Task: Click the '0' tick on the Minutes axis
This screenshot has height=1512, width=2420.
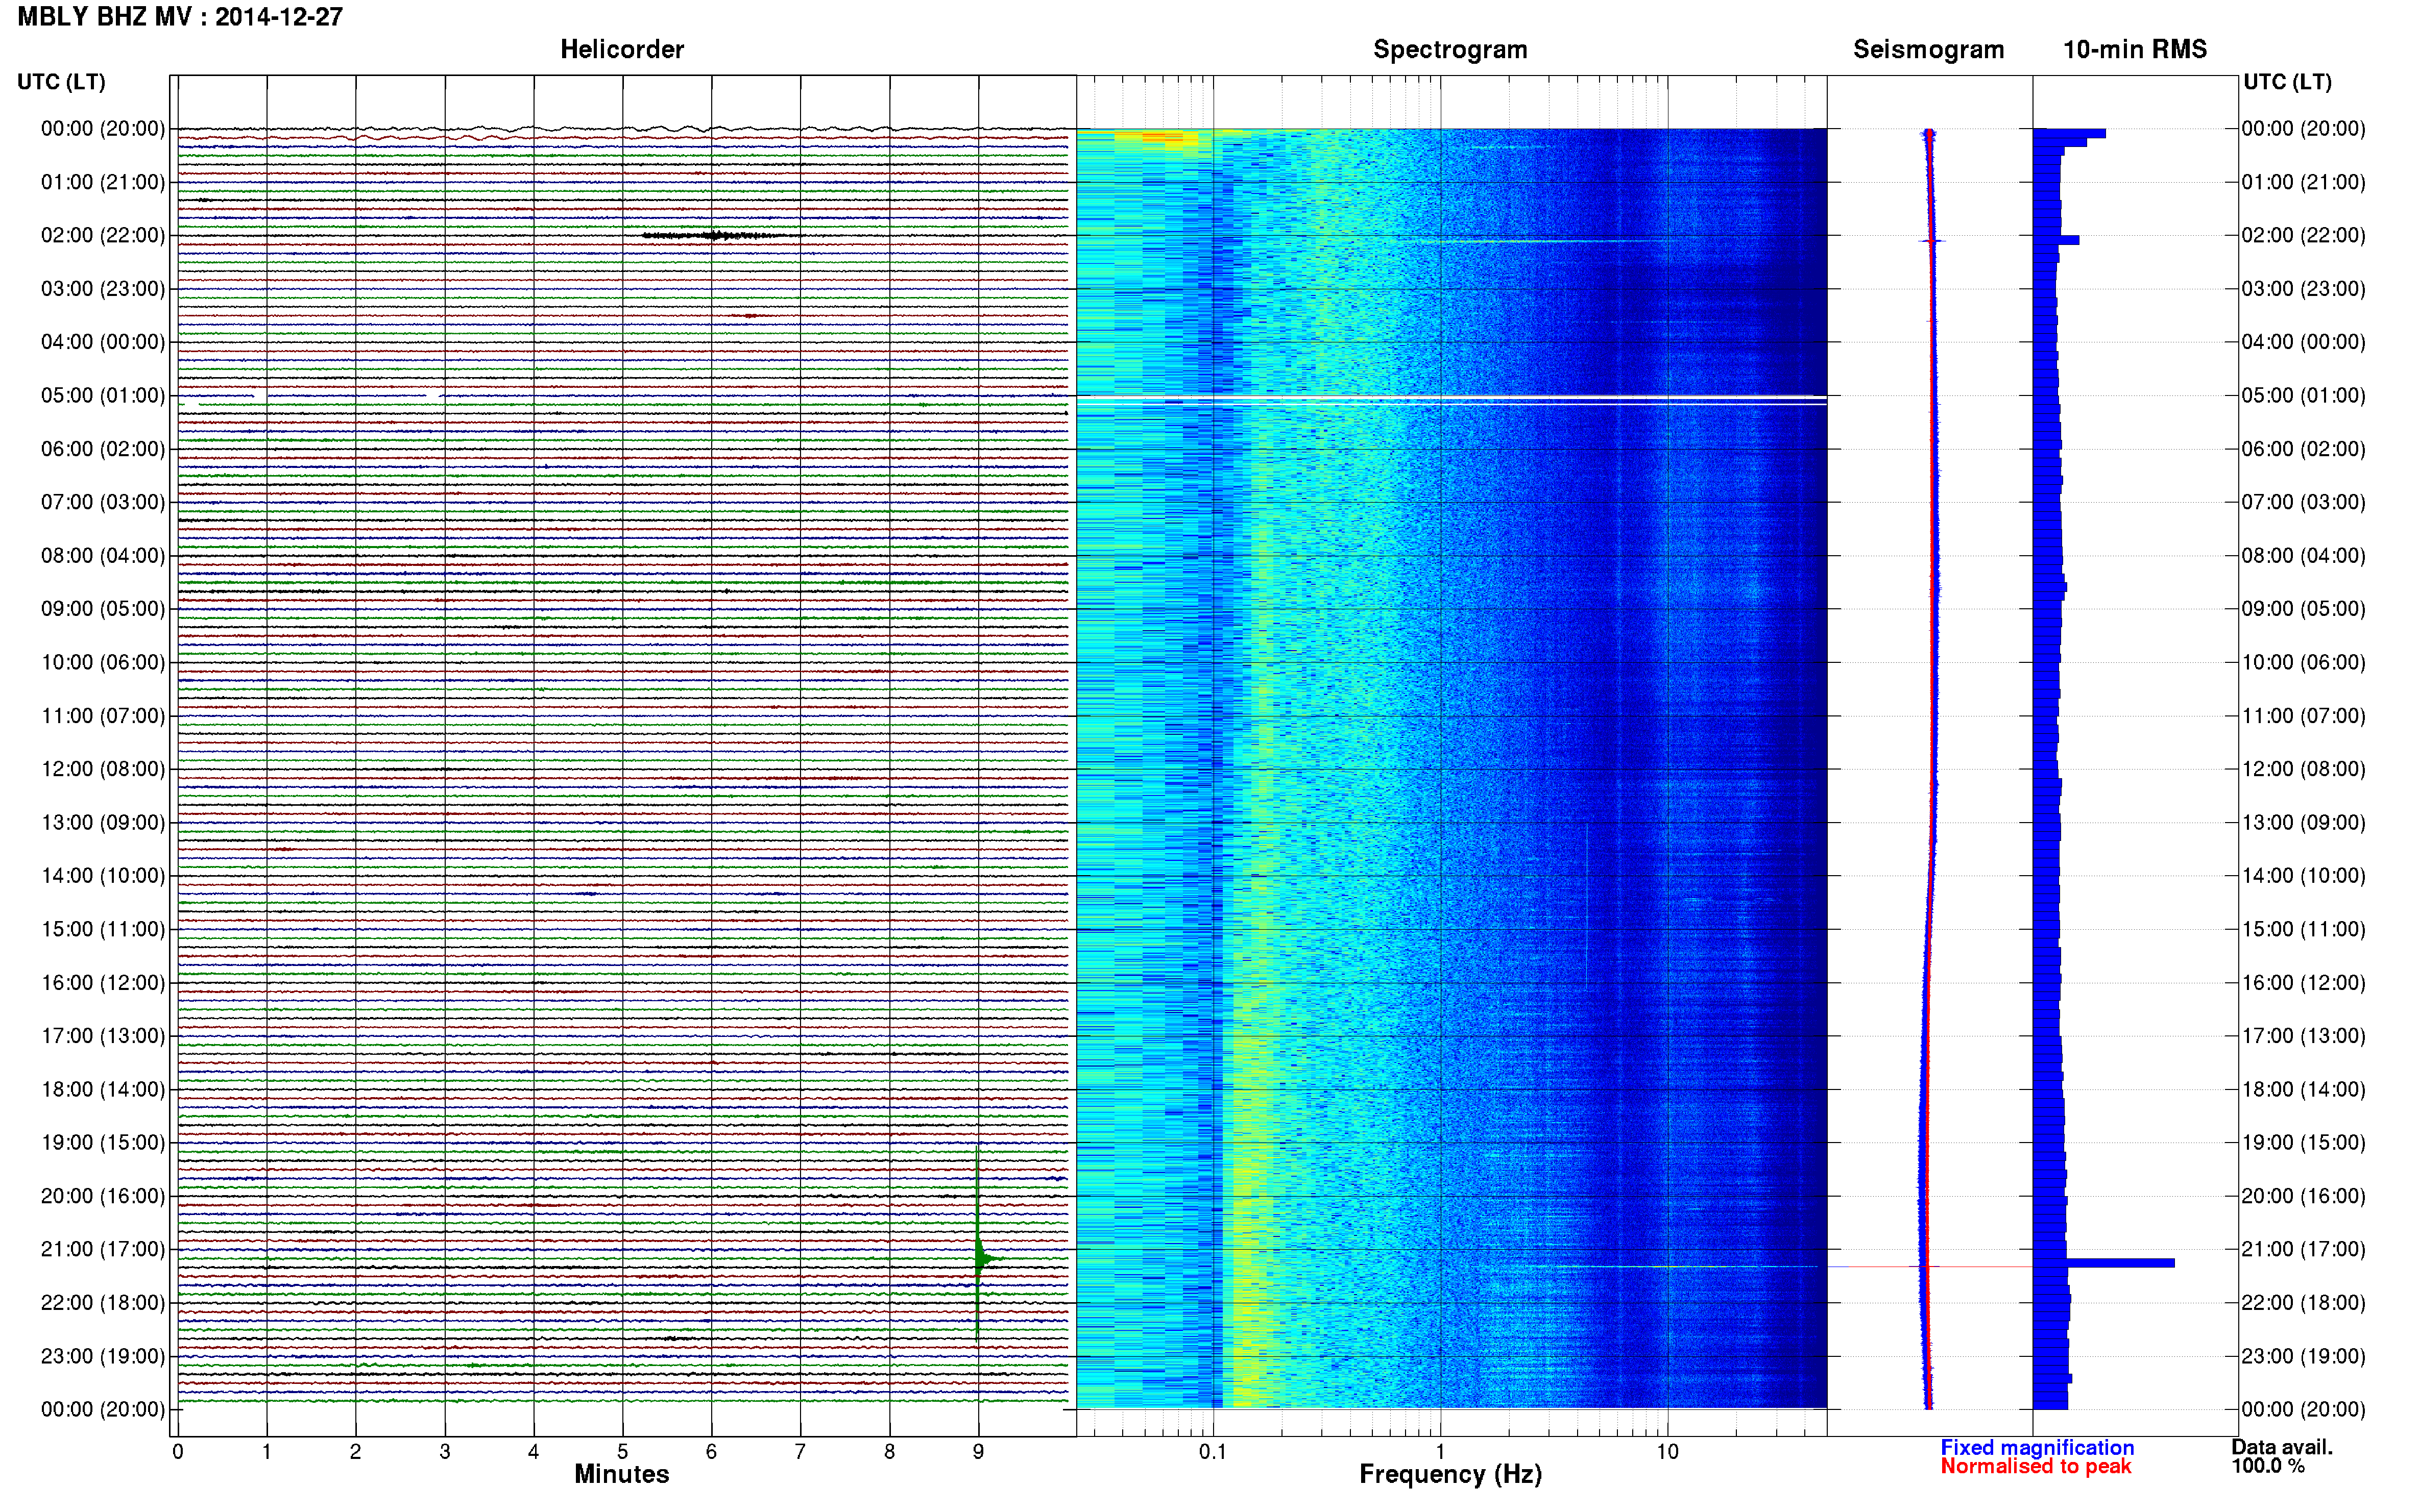Action: [178, 1452]
